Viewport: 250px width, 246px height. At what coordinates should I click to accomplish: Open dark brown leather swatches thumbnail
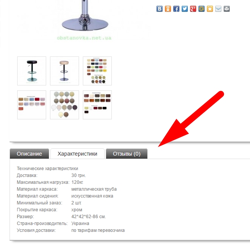(x=97, y=105)
